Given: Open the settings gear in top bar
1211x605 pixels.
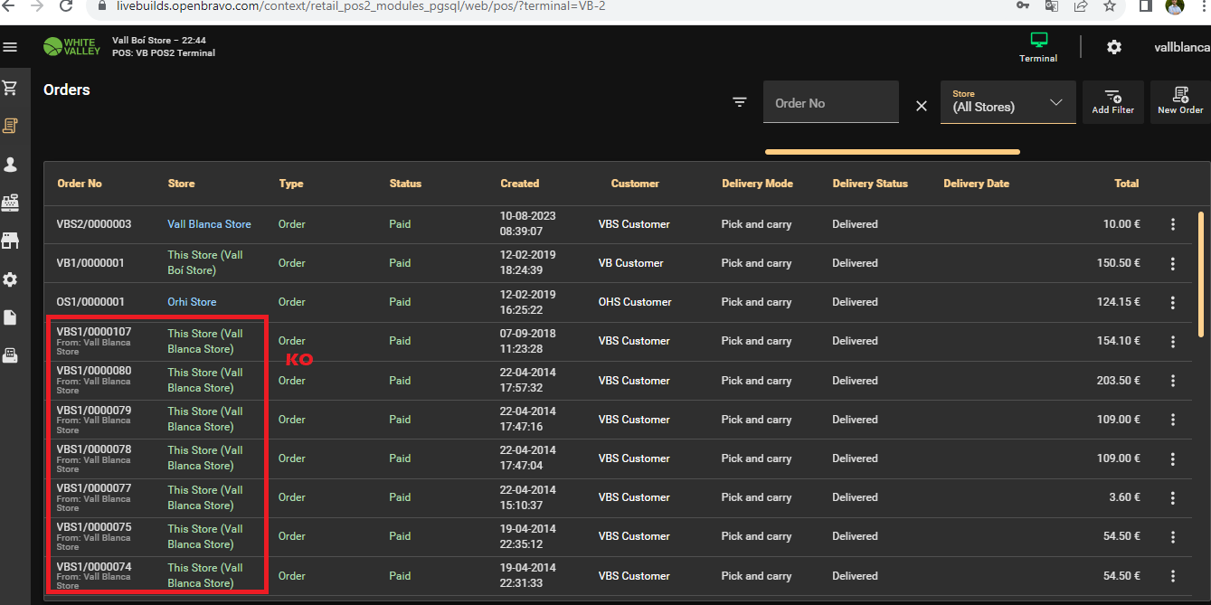Looking at the screenshot, I should [1114, 47].
